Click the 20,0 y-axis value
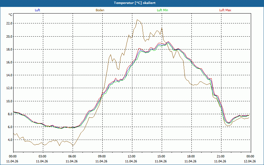Screen dimensions: 264x165 tap(9, 36)
